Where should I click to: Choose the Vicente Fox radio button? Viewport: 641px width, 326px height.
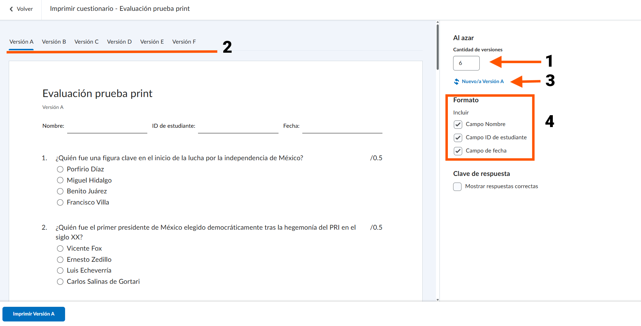60,249
